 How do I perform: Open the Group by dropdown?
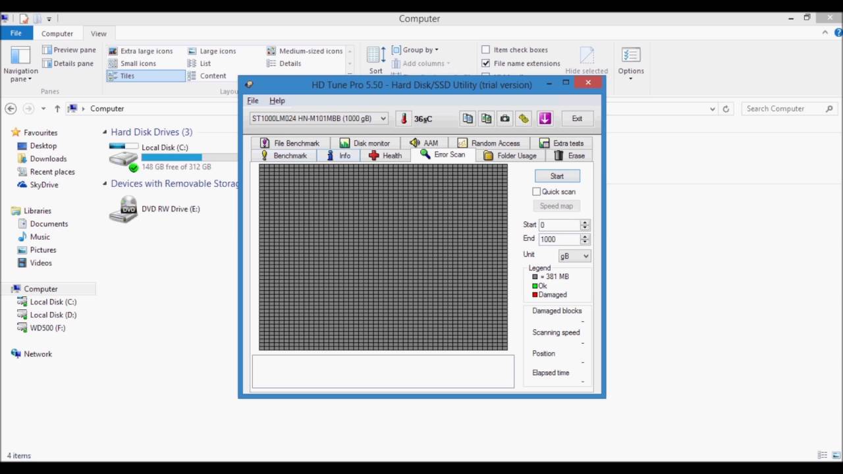(x=416, y=50)
